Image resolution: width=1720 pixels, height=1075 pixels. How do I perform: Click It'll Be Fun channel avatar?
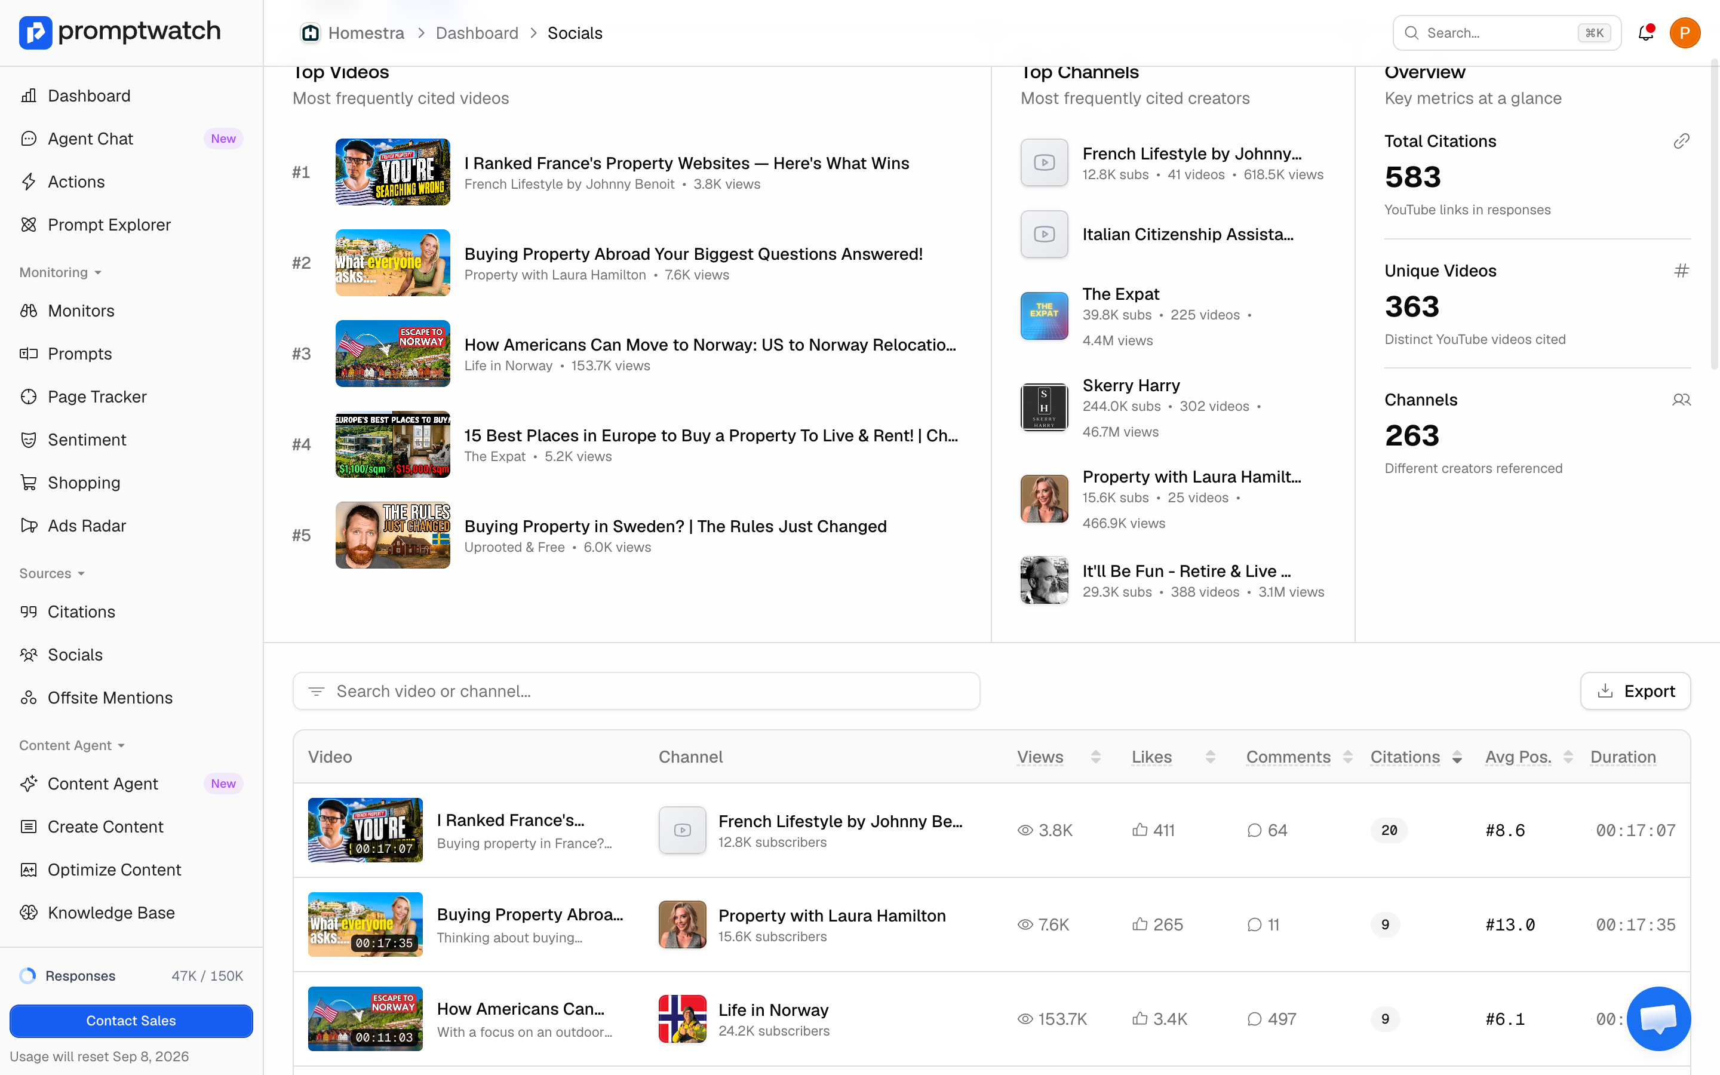pos(1044,580)
